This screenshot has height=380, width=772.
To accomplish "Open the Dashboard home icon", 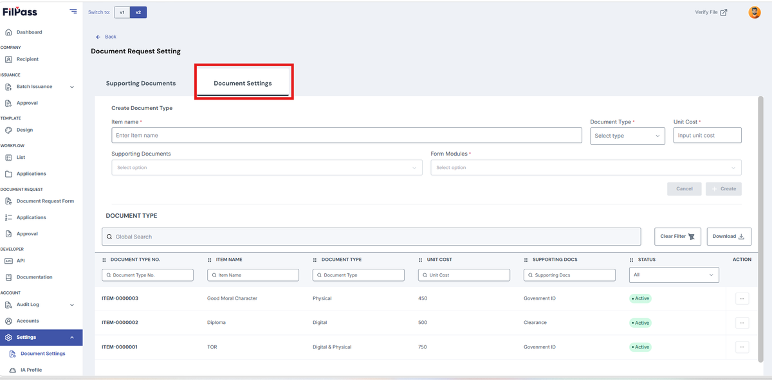I will coord(8,32).
